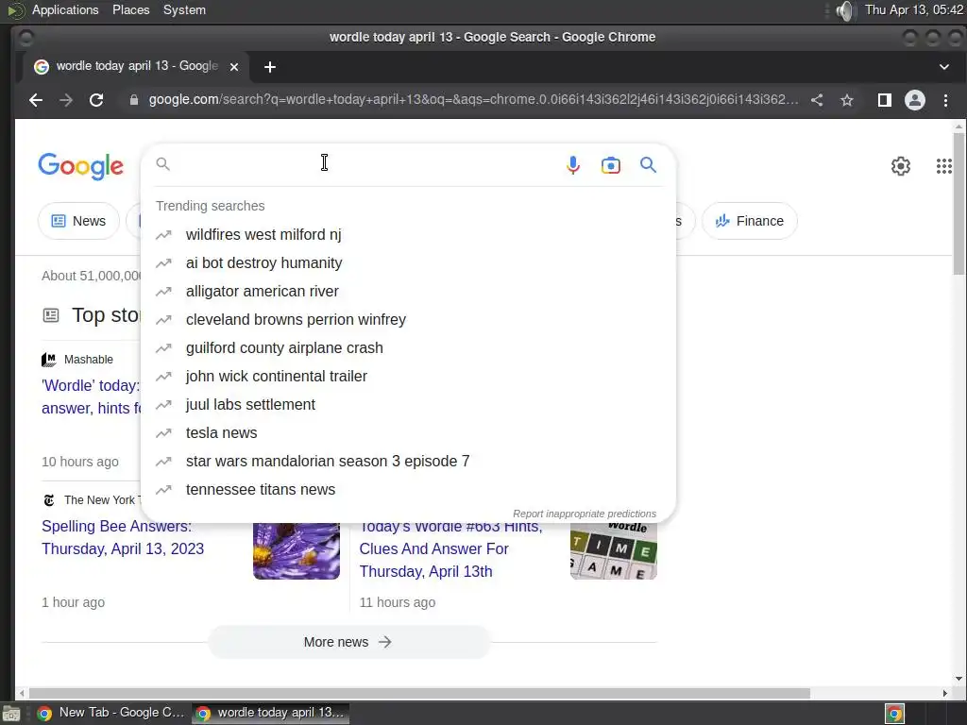Share this page from address bar
This screenshot has height=725, width=967.
[x=817, y=100]
